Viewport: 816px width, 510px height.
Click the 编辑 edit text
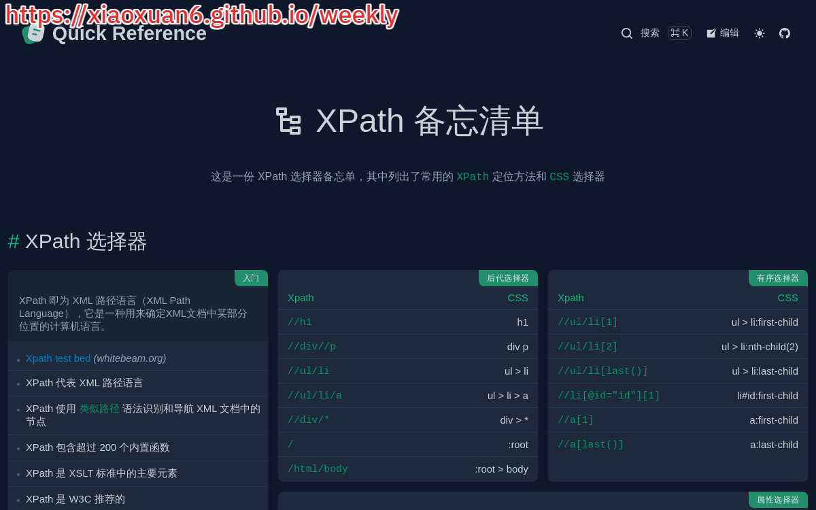[730, 33]
